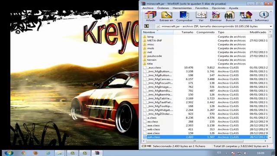Sort by the Modificado column header
Viewport: 277px width, 156px height.
(x=258, y=32)
